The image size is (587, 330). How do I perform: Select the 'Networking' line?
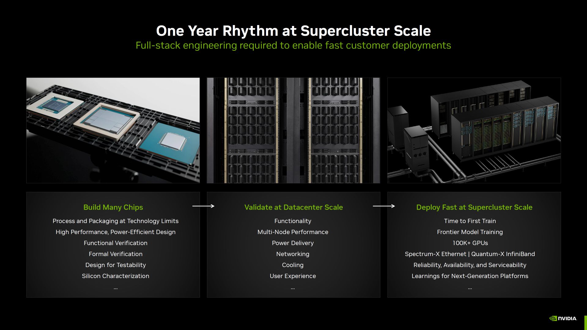[x=293, y=254]
